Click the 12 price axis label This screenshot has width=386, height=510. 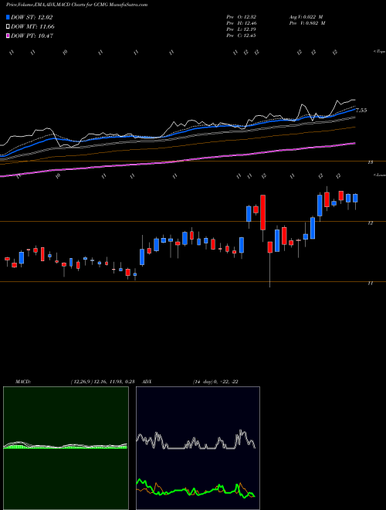pos(370,223)
